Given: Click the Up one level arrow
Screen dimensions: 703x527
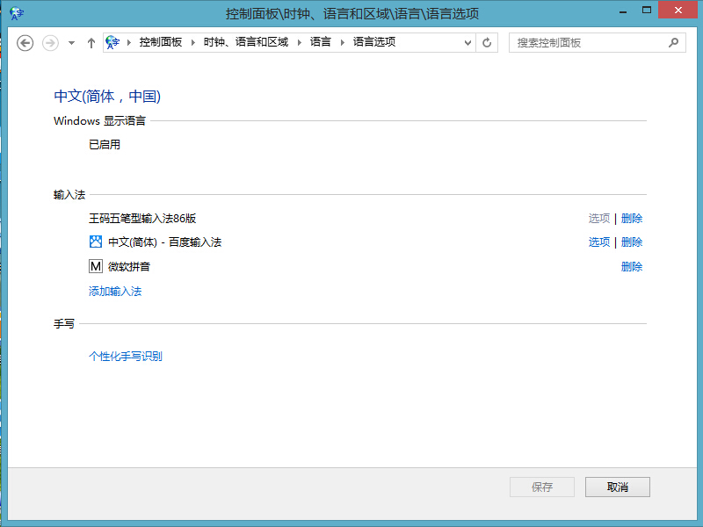Looking at the screenshot, I should 91,42.
